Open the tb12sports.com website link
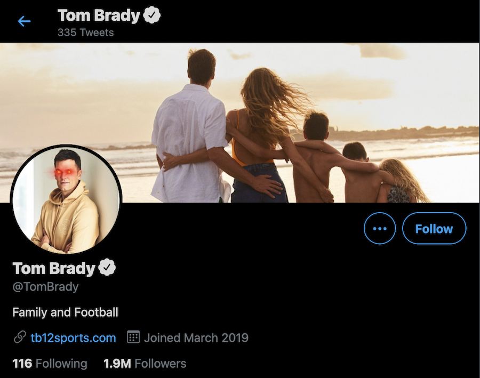This screenshot has height=378, width=480. click(73, 337)
